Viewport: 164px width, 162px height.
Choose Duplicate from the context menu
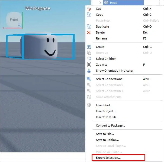[124, 27]
